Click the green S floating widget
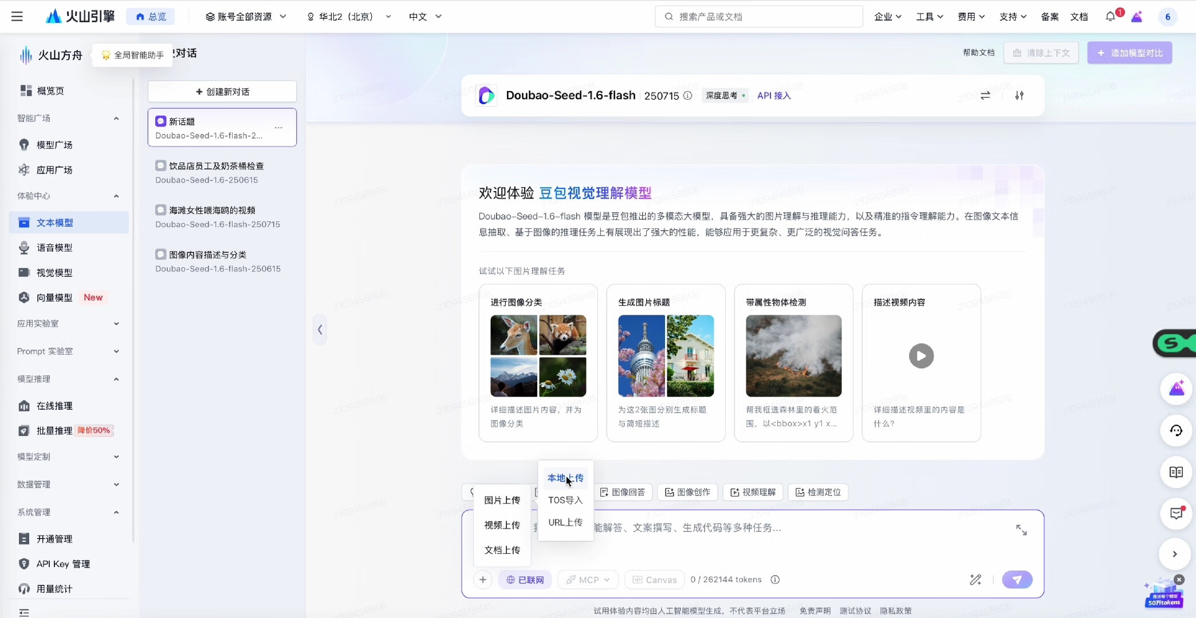 click(1174, 343)
